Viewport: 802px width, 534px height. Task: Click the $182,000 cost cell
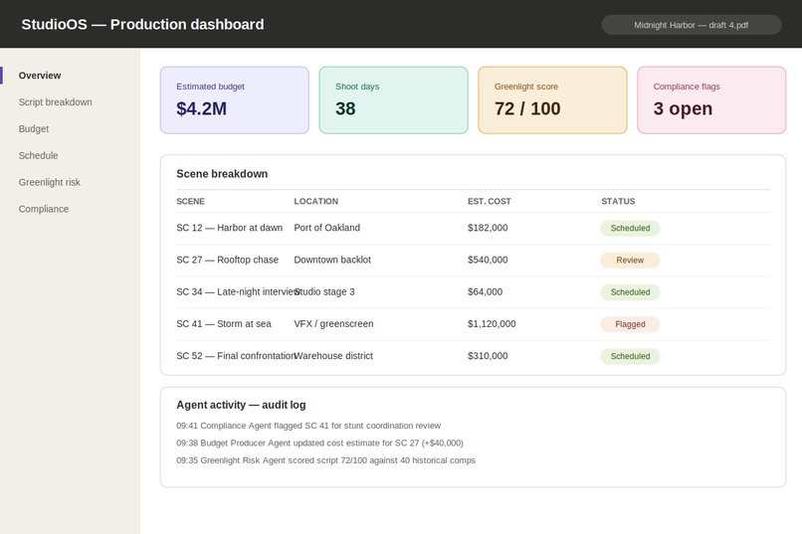[488, 228]
